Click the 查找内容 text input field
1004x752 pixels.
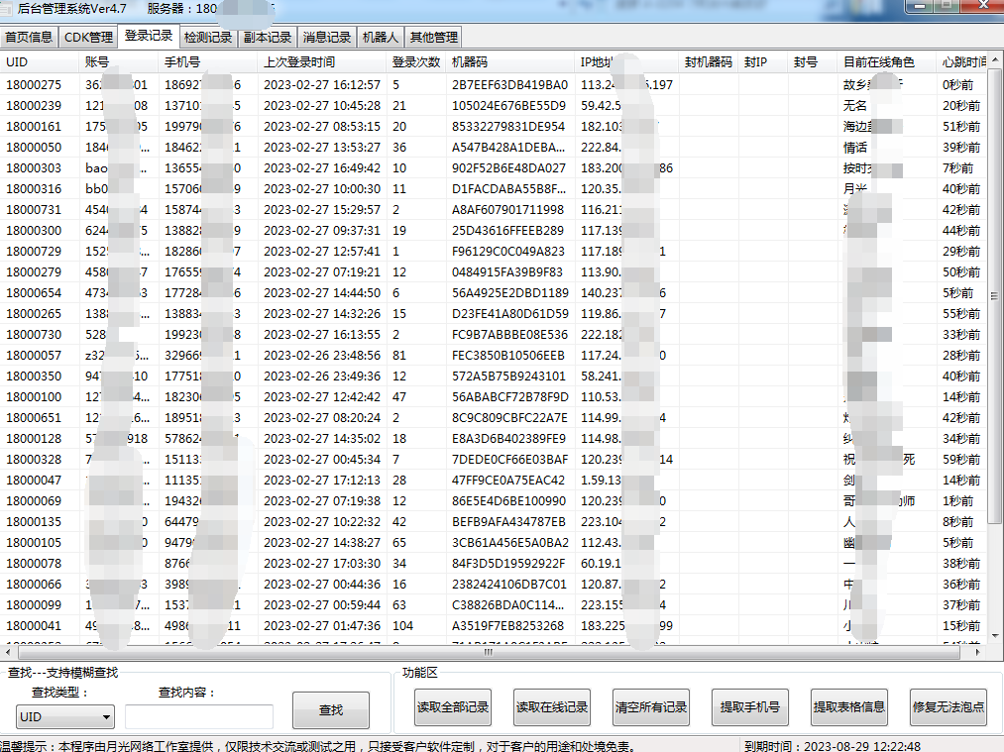pos(198,716)
